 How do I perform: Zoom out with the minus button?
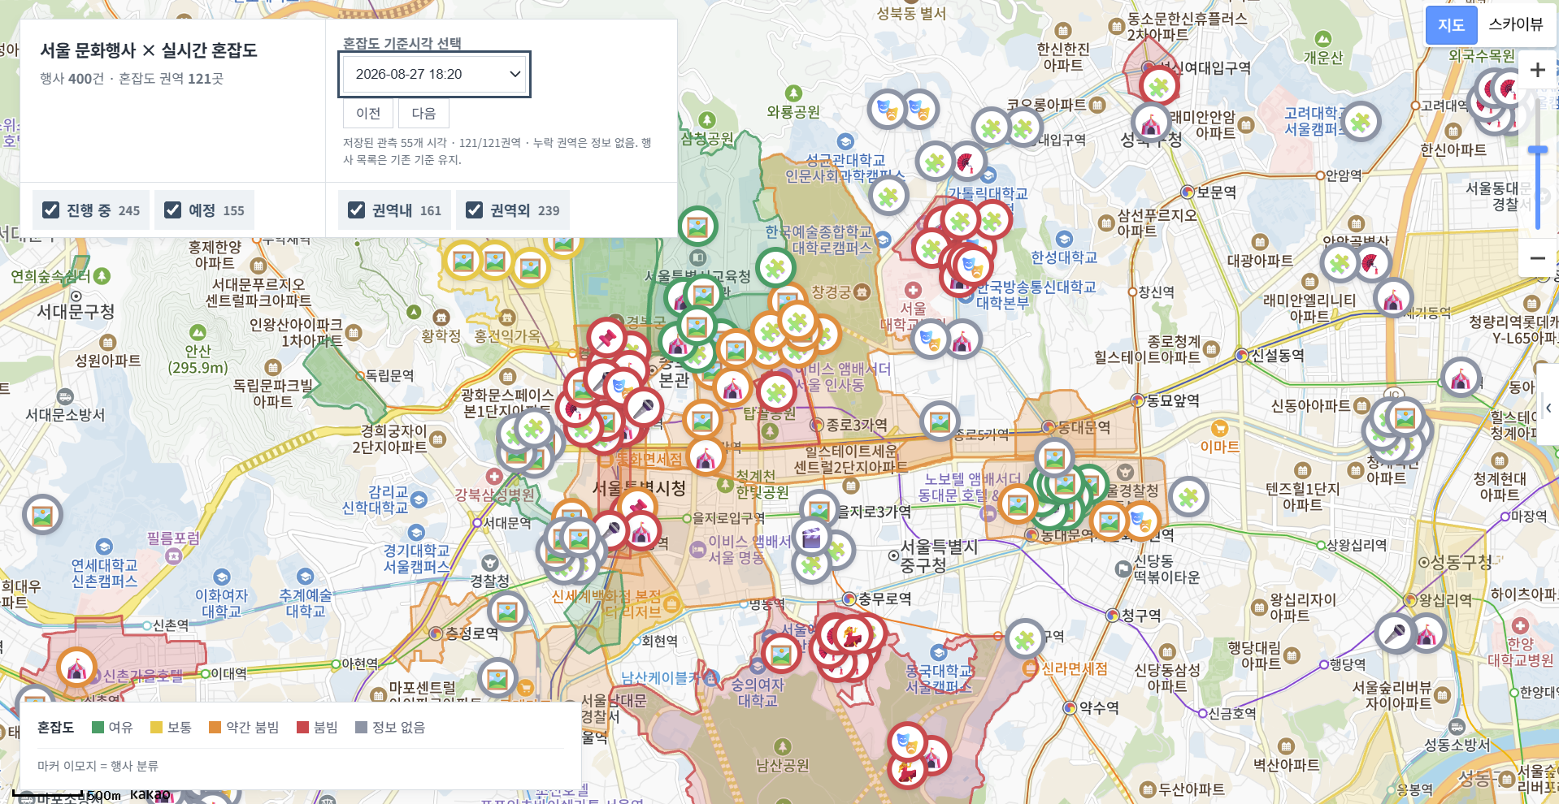[1538, 258]
